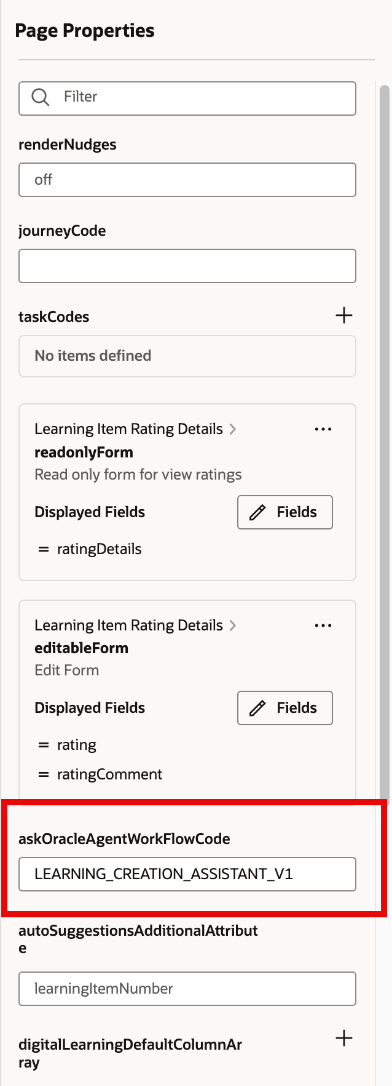The height and width of the screenshot is (1086, 392).
Task: Click the plus icon for digitalLearningDefaultColumnArray
Action: [x=344, y=1038]
